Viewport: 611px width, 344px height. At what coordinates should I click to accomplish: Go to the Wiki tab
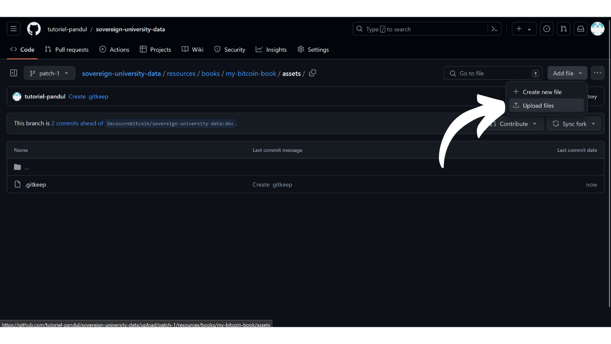192,49
